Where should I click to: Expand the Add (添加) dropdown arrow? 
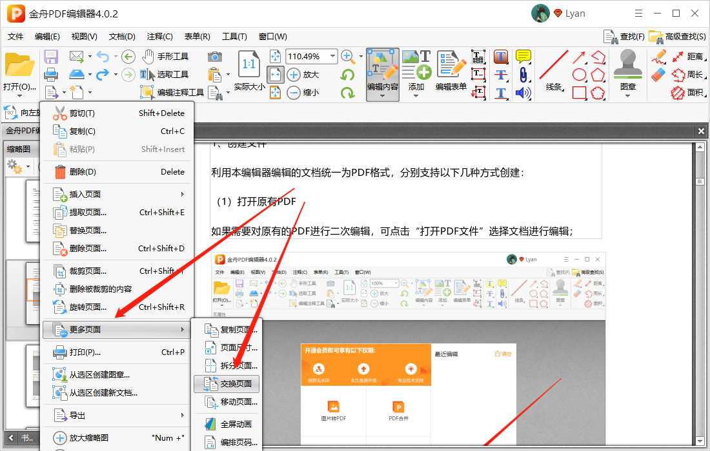(x=416, y=96)
